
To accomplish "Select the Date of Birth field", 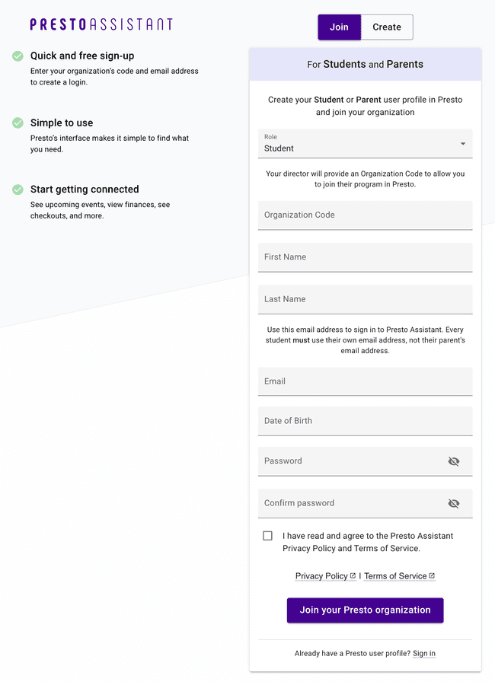I will (x=365, y=421).
